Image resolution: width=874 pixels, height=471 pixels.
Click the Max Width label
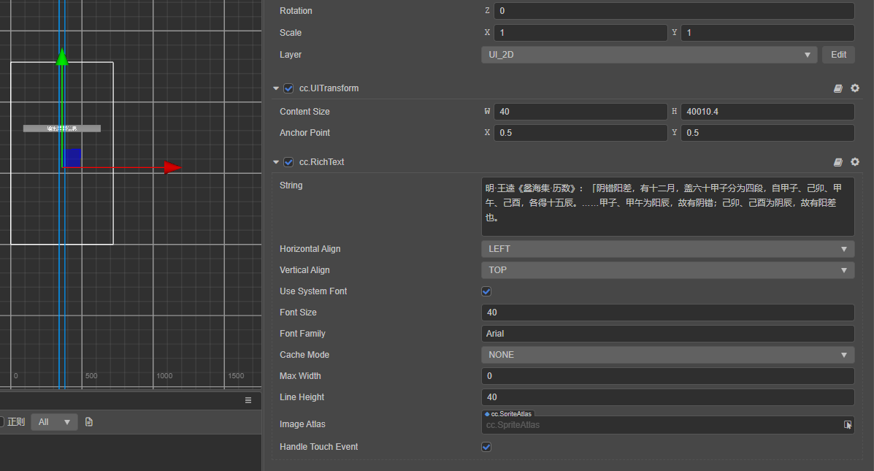pos(300,376)
